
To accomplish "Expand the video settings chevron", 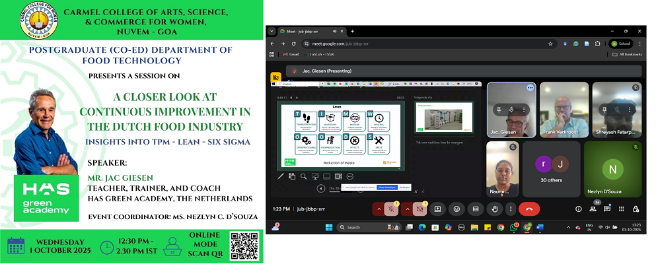I will pos(406,209).
